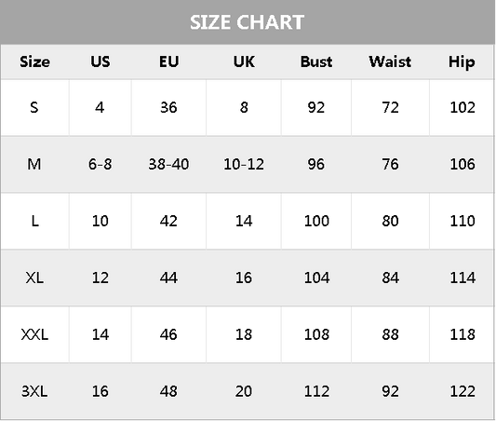Click the 3XL size row label

point(34,391)
